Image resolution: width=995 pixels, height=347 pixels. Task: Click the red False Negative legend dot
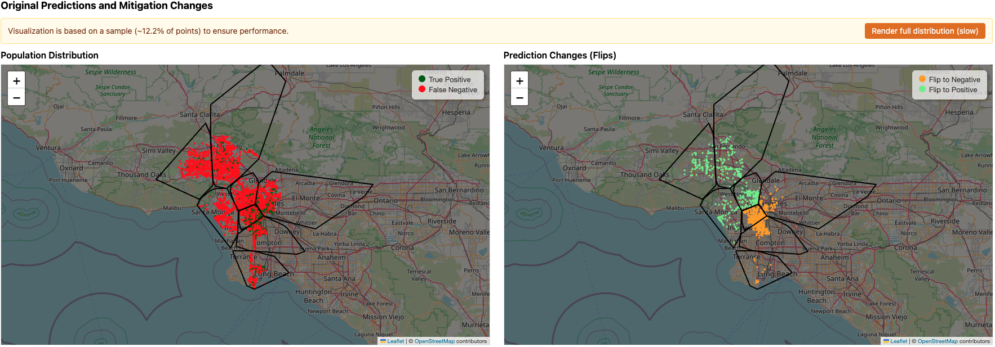click(422, 89)
